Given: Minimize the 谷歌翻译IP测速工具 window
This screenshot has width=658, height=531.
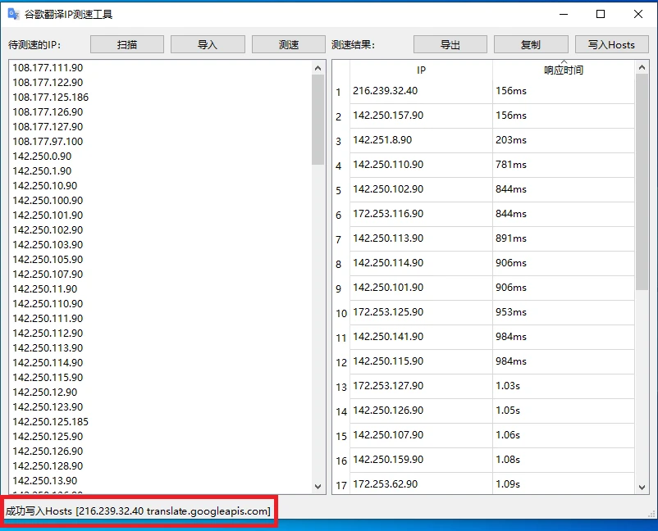Looking at the screenshot, I should 564,14.
